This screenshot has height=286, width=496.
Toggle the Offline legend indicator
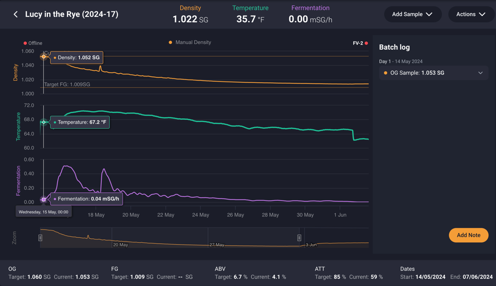(33, 43)
